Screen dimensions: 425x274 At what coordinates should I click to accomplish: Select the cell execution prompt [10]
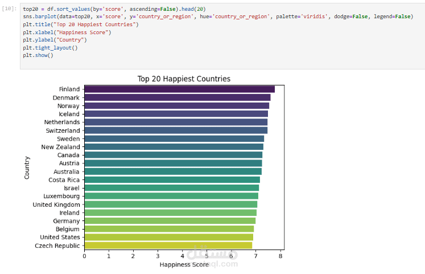click(10, 10)
